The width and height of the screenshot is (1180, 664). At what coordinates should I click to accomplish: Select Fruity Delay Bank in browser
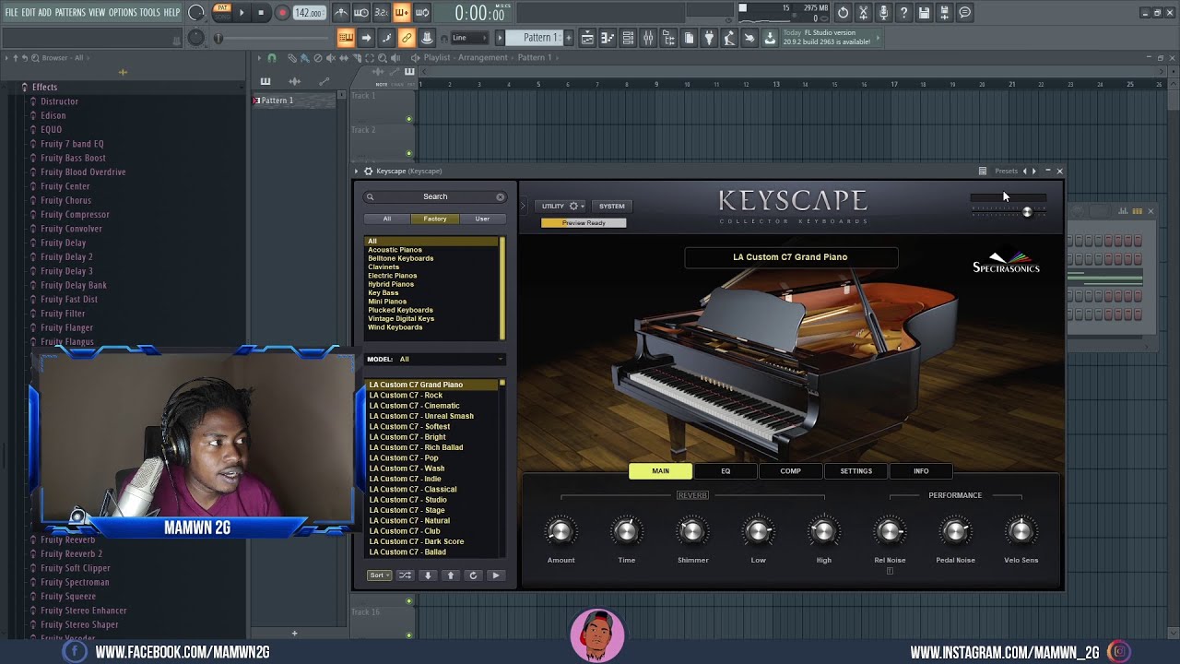[x=74, y=285]
